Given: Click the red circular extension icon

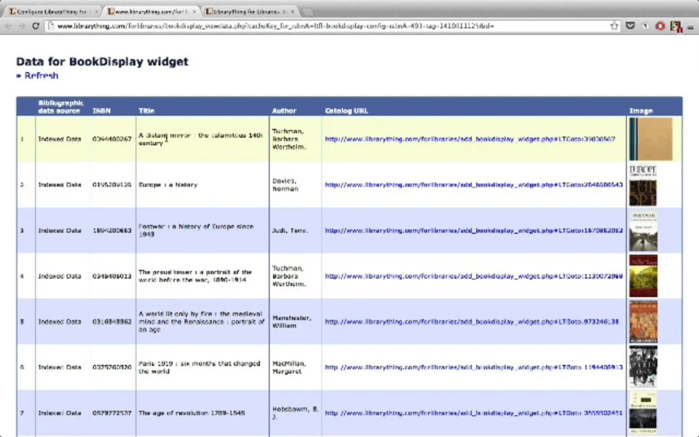Looking at the screenshot, I should pos(660,26).
